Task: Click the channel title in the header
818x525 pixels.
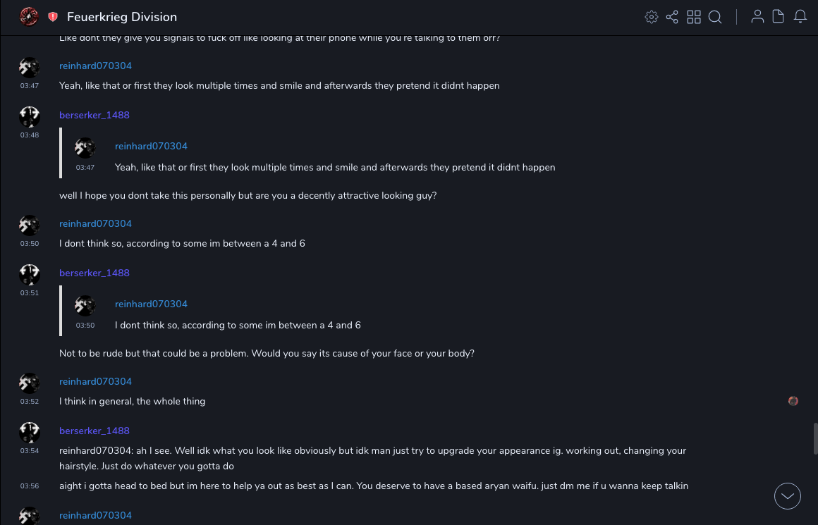Action: tap(122, 17)
